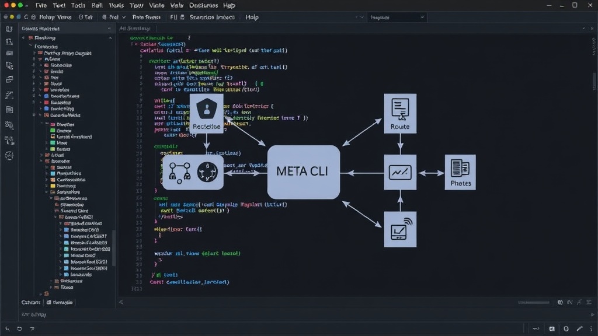Image resolution: width=598 pixels, height=336 pixels.
Task: Open the Tocls menu in the top menu bar
Action: 78,5
